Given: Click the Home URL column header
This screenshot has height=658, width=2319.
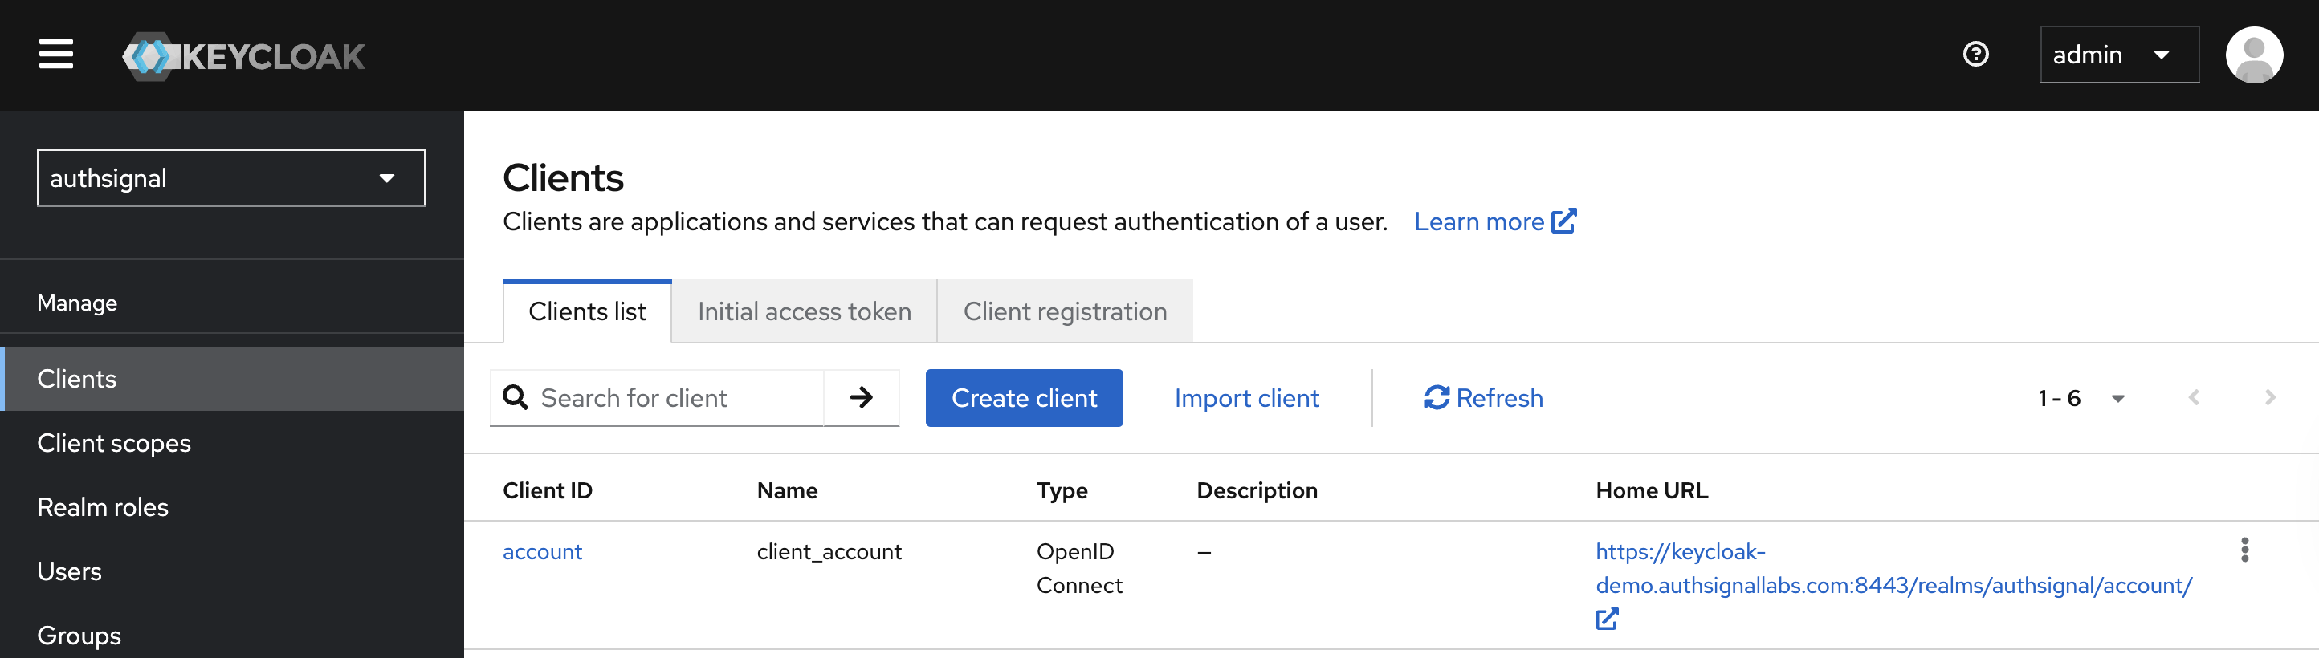Looking at the screenshot, I should point(1651,490).
